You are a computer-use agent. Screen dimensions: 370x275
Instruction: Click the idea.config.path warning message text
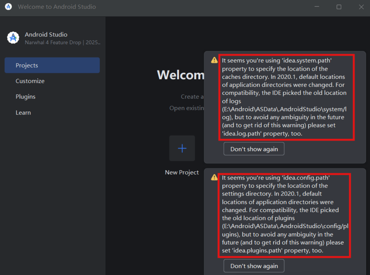point(285,214)
